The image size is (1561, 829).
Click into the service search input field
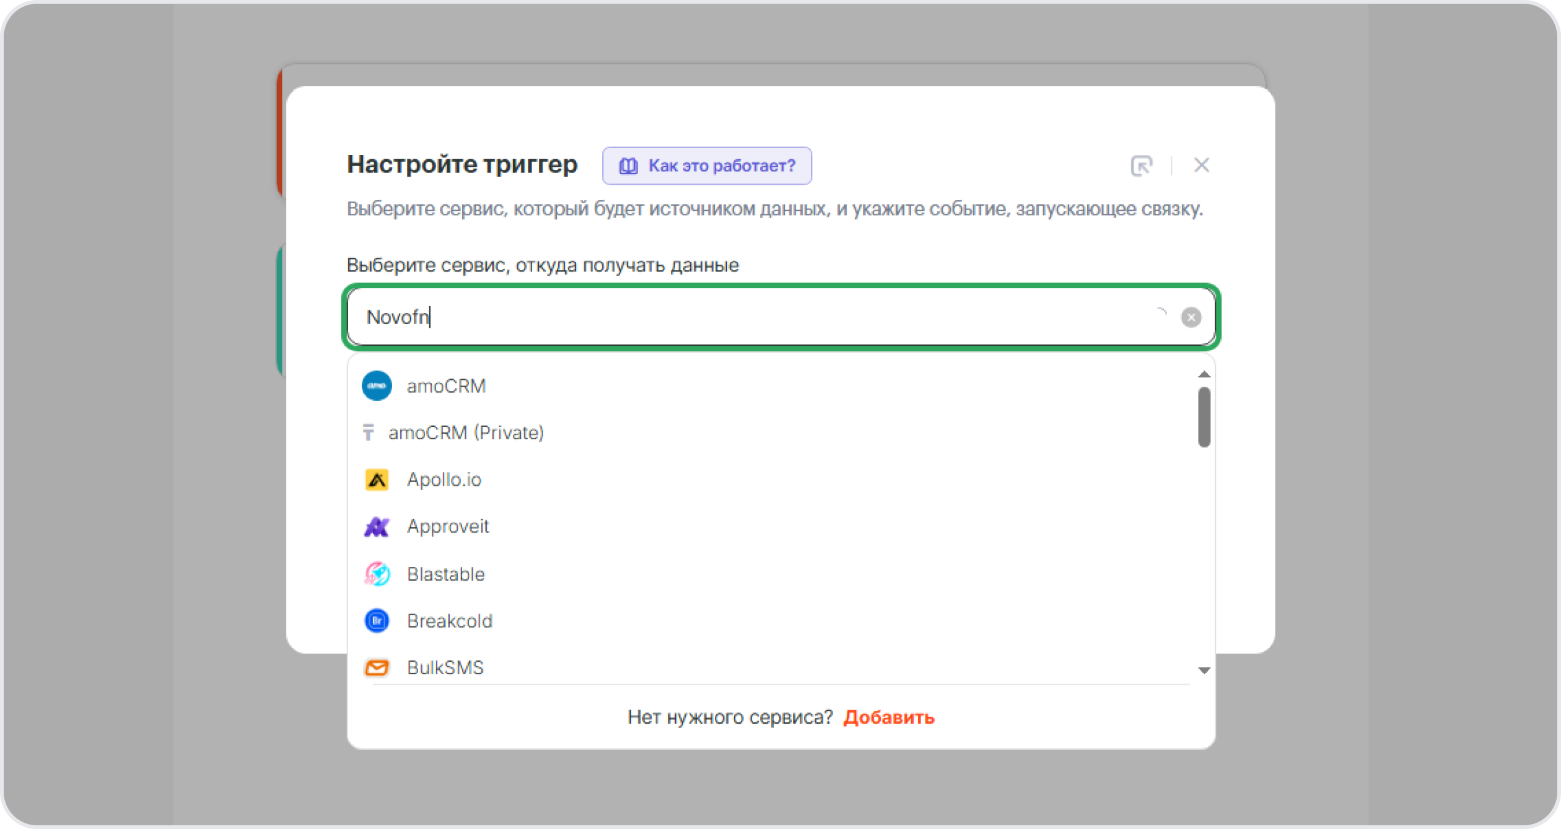tap(743, 317)
